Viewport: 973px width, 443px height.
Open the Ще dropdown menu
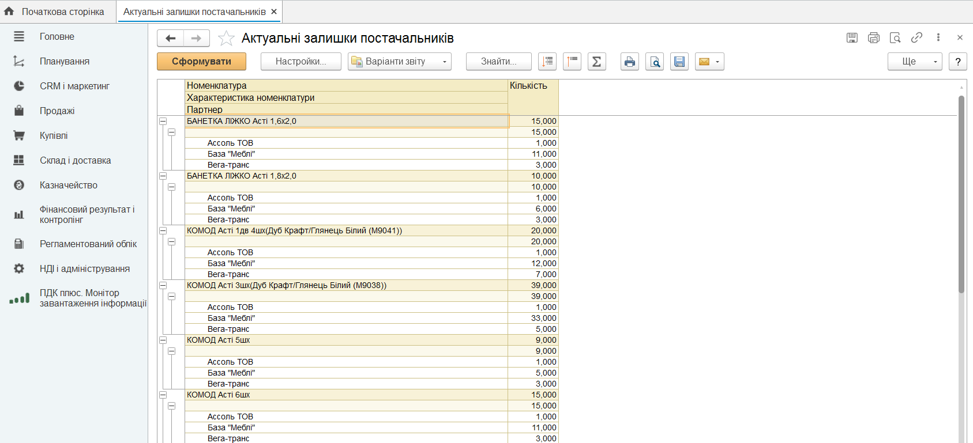[915, 62]
